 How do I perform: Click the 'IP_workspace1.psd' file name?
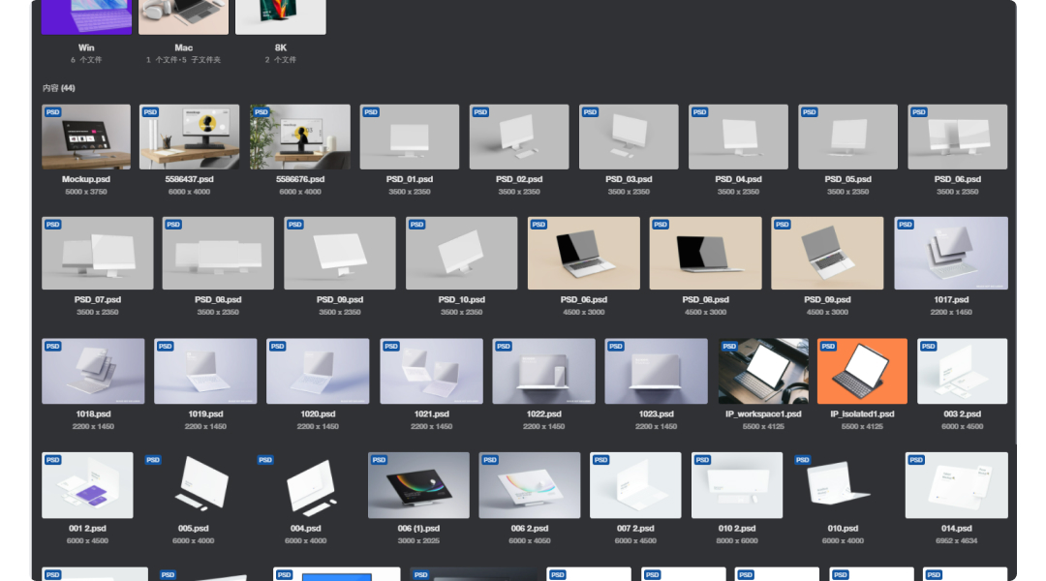tap(763, 413)
